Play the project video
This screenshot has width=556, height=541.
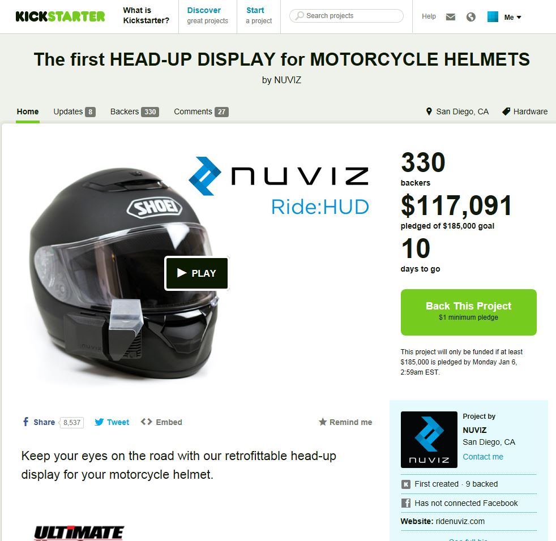point(197,273)
